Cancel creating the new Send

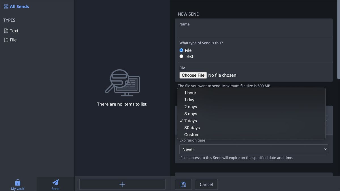click(206, 184)
